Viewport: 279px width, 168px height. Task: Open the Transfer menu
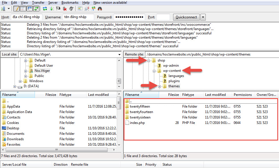click(38, 3)
